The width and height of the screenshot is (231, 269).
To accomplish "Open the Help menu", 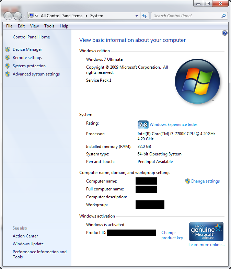I will tap(64, 26).
